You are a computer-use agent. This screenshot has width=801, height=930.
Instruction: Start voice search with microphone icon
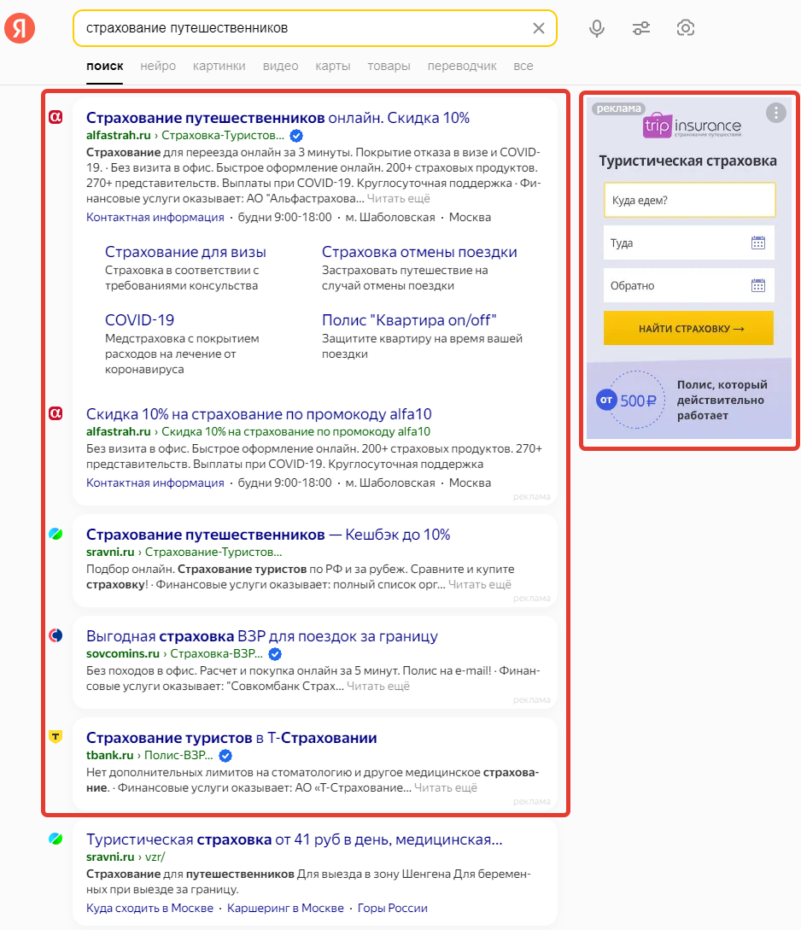[x=596, y=28]
